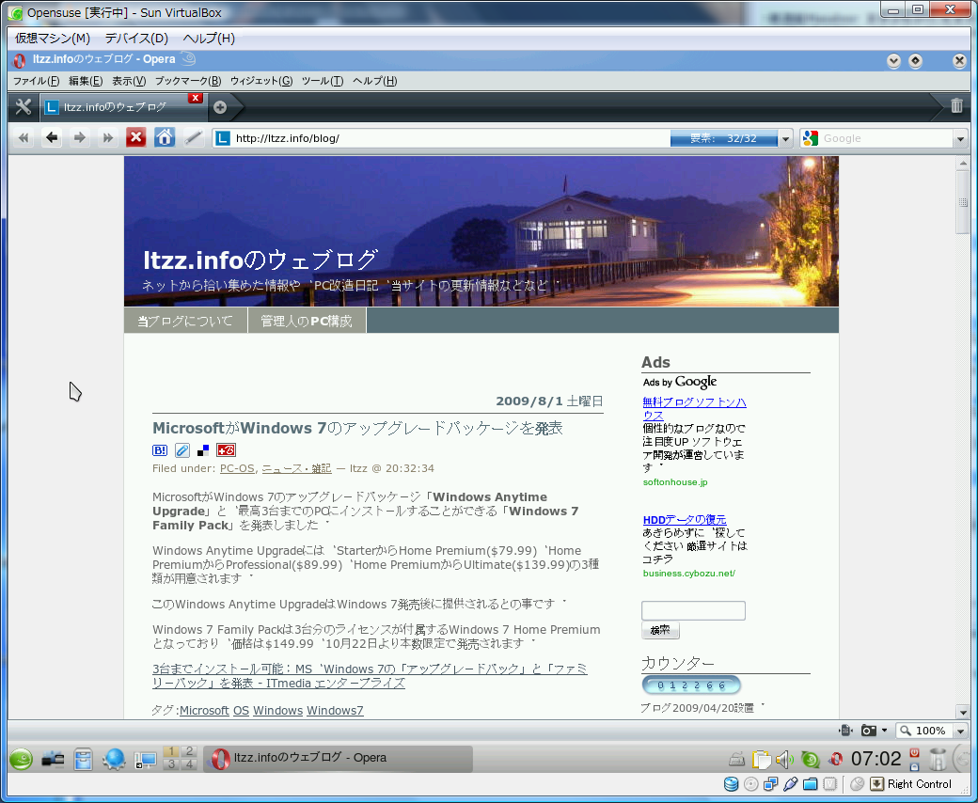Expand the Google search engine dropdown
978x803 pixels.
[x=960, y=138]
